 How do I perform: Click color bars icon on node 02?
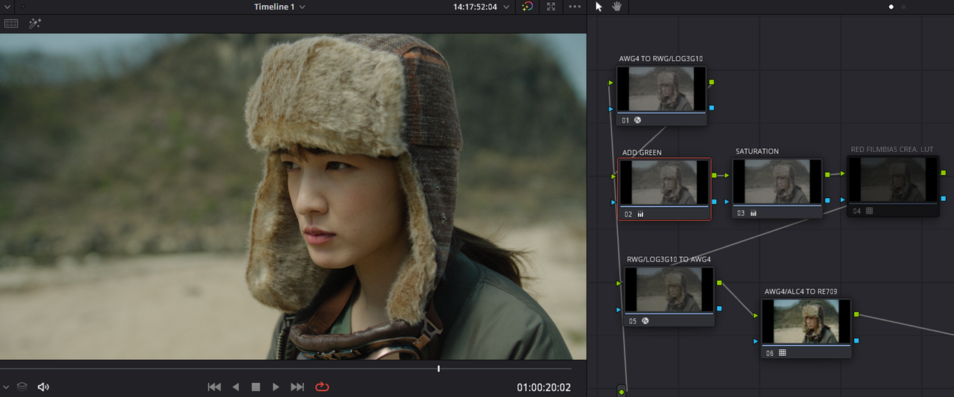click(640, 214)
